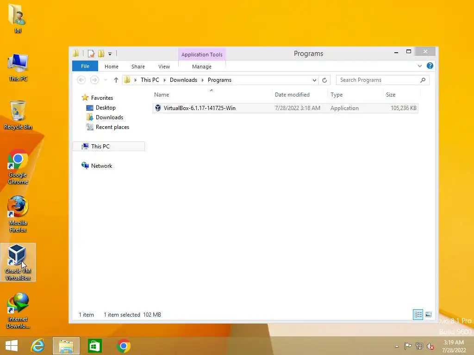Select Internet Download Manager desktop shortcut
This screenshot has width=474, height=355.
[x=18, y=311]
